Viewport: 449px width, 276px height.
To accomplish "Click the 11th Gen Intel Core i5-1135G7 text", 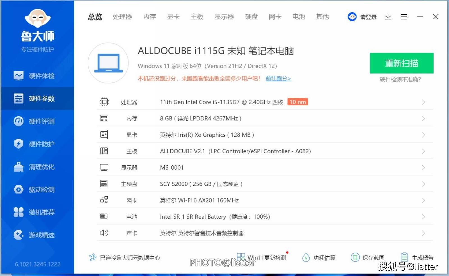I will tap(221, 102).
